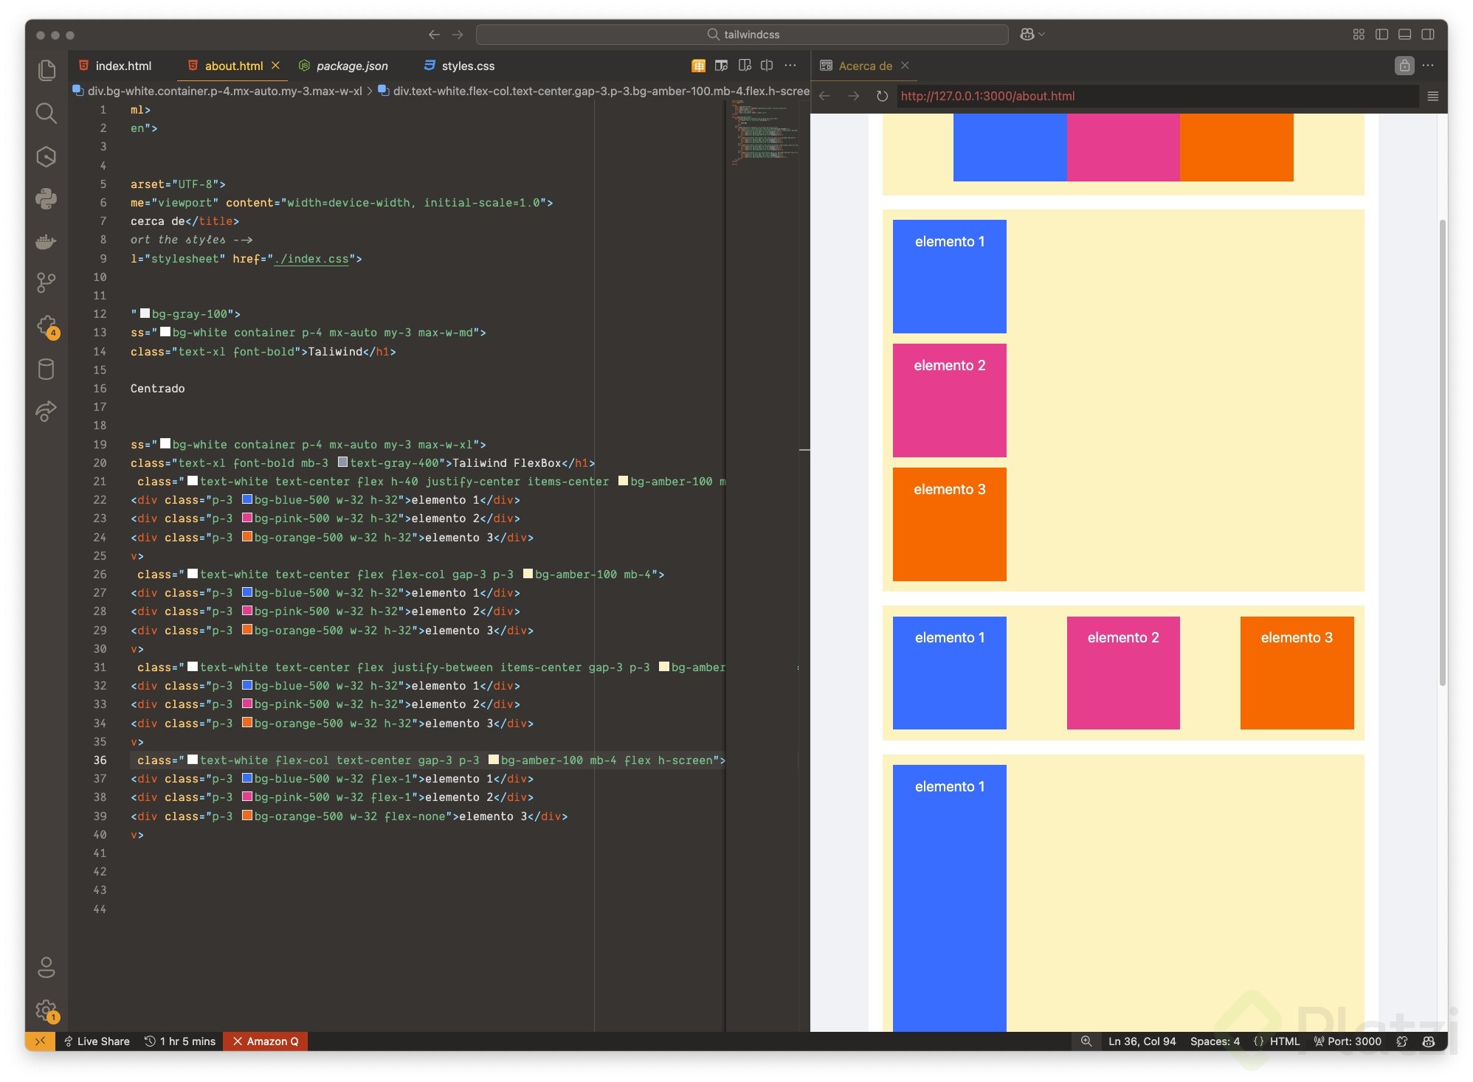
Task: Open the Source Control view
Action: (x=46, y=282)
